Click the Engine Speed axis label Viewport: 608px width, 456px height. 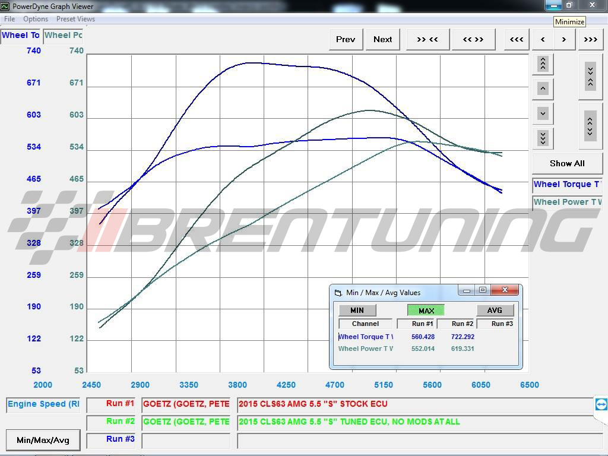[43, 404]
